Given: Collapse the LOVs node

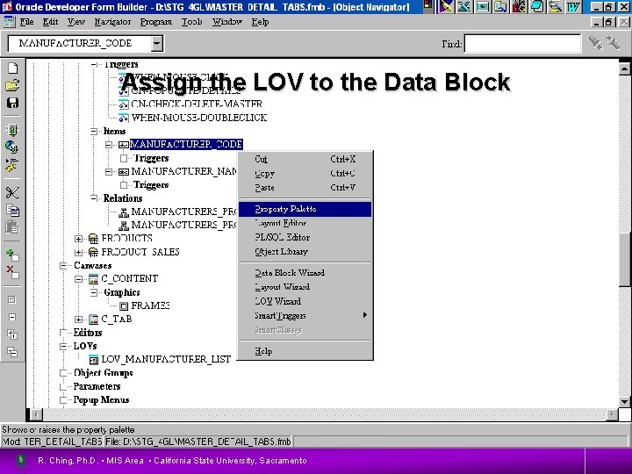Looking at the screenshot, I should 63,346.
